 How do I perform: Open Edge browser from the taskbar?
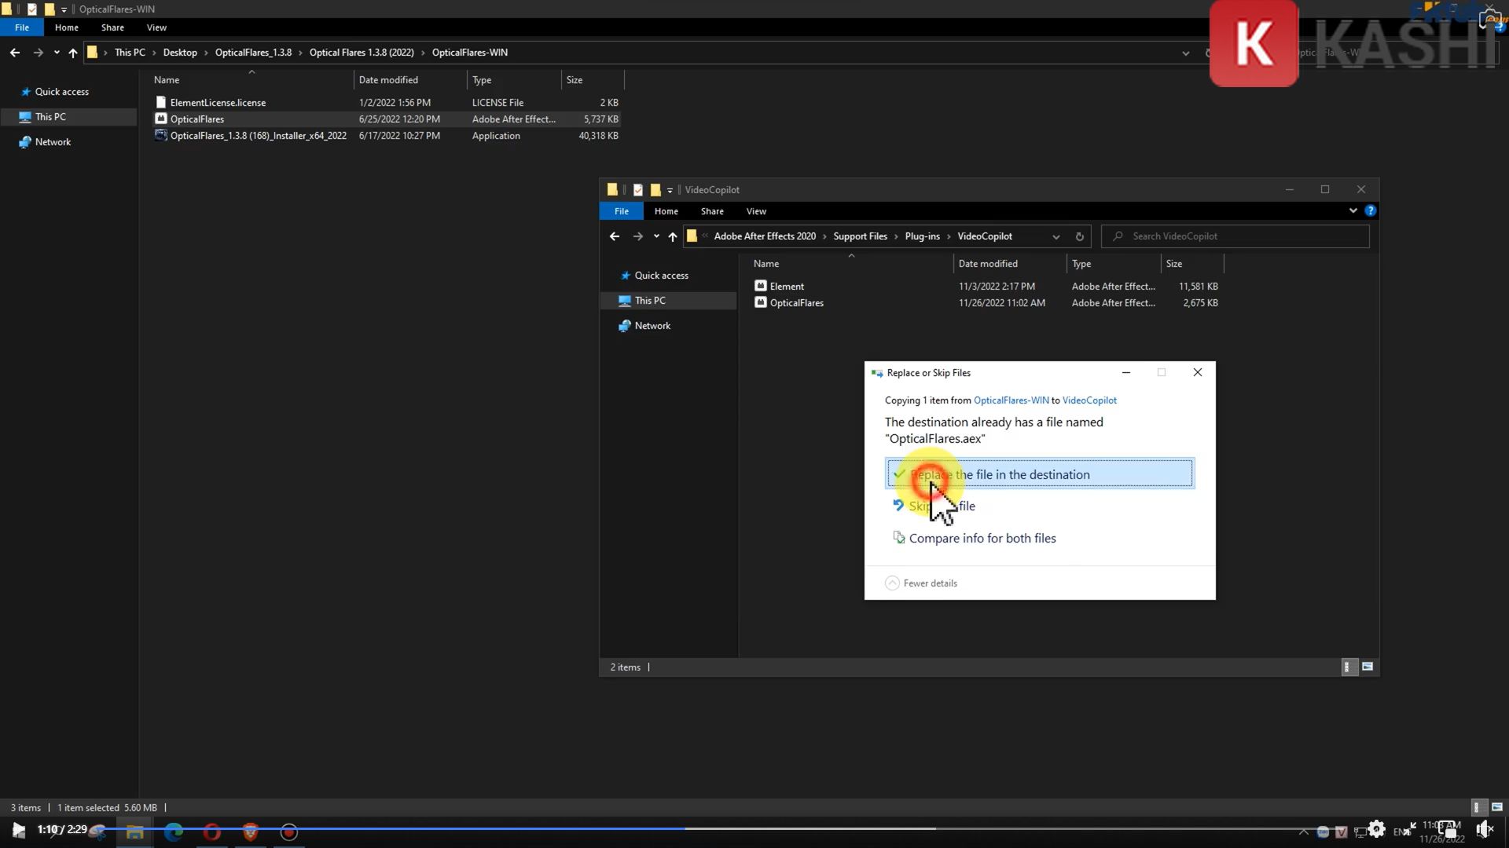(x=174, y=832)
